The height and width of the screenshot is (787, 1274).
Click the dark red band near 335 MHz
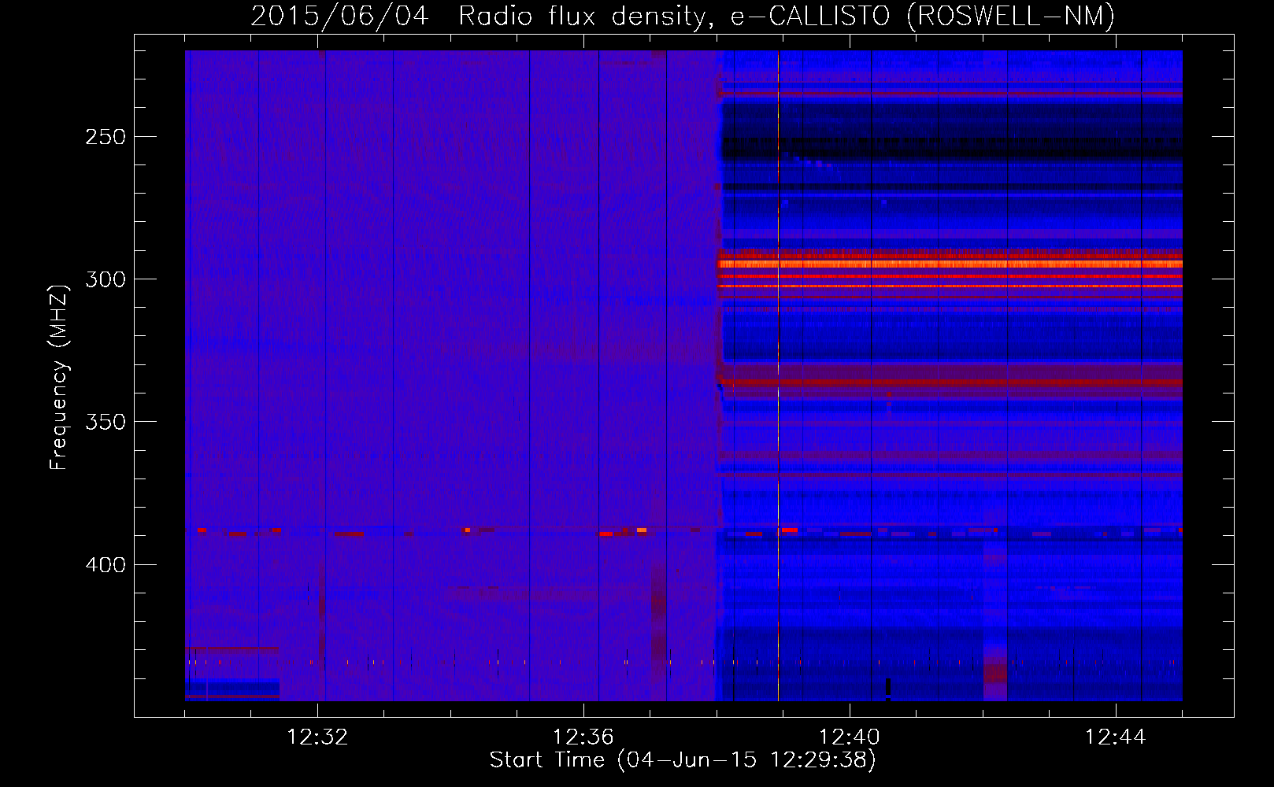point(950,382)
